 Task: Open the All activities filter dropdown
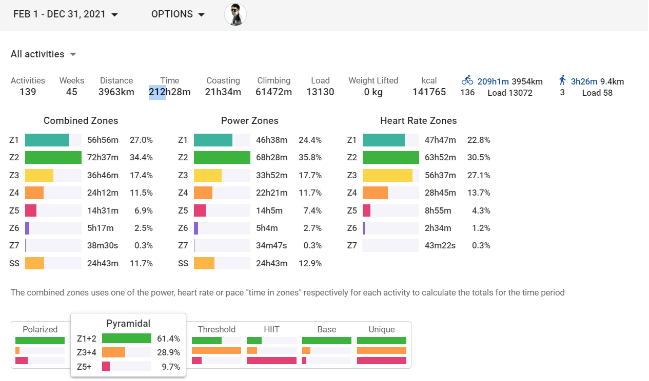pos(44,54)
